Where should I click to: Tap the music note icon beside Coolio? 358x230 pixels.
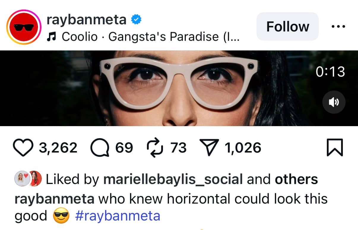pyautogui.click(x=52, y=37)
